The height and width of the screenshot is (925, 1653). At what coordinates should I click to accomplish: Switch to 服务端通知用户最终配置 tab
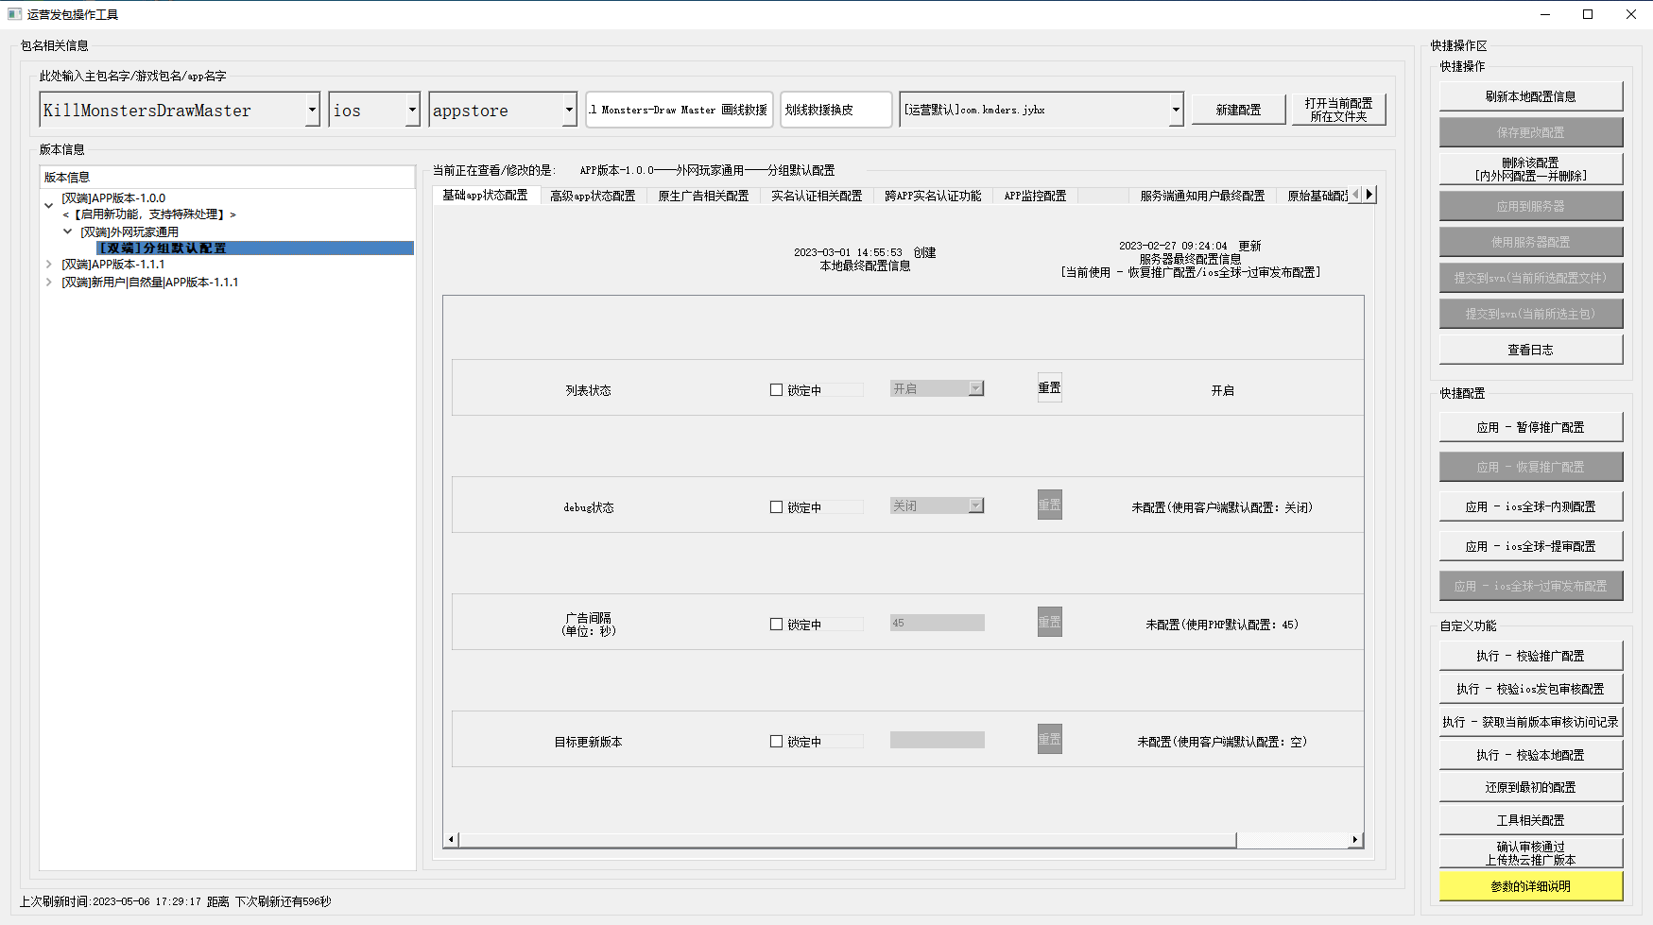[1202, 196]
